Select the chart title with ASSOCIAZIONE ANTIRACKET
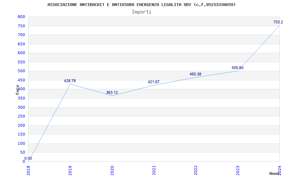Screen dimensions: 283x177 (x=142, y=5)
